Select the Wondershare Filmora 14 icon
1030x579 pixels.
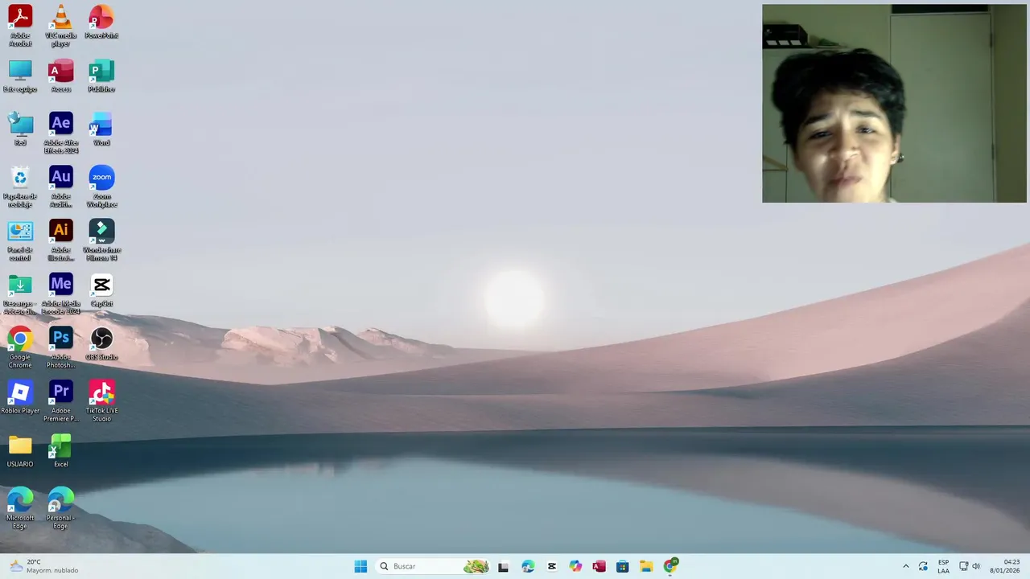(x=101, y=240)
